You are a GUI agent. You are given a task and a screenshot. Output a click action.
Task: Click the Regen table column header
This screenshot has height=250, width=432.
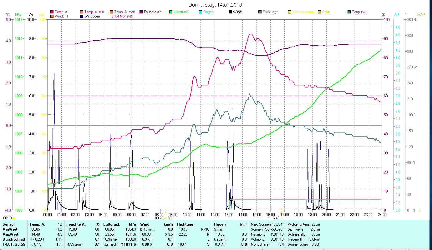(220, 224)
